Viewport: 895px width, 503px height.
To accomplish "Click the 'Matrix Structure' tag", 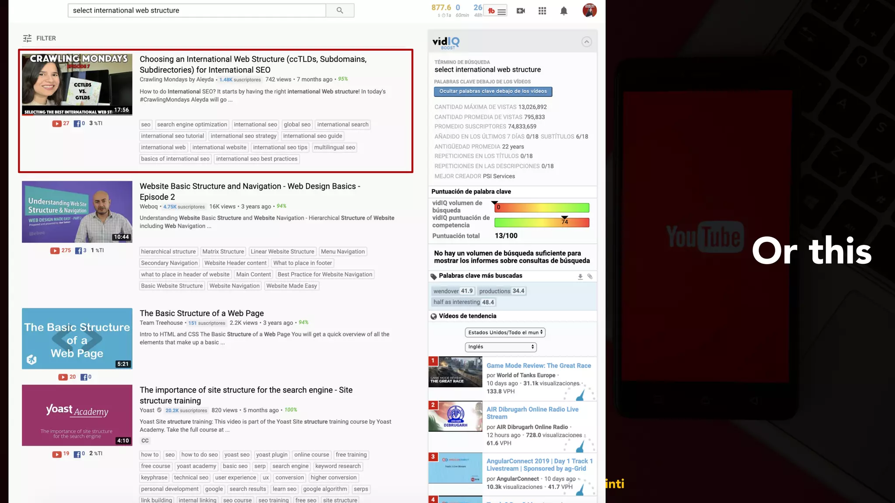I will pyautogui.click(x=223, y=252).
